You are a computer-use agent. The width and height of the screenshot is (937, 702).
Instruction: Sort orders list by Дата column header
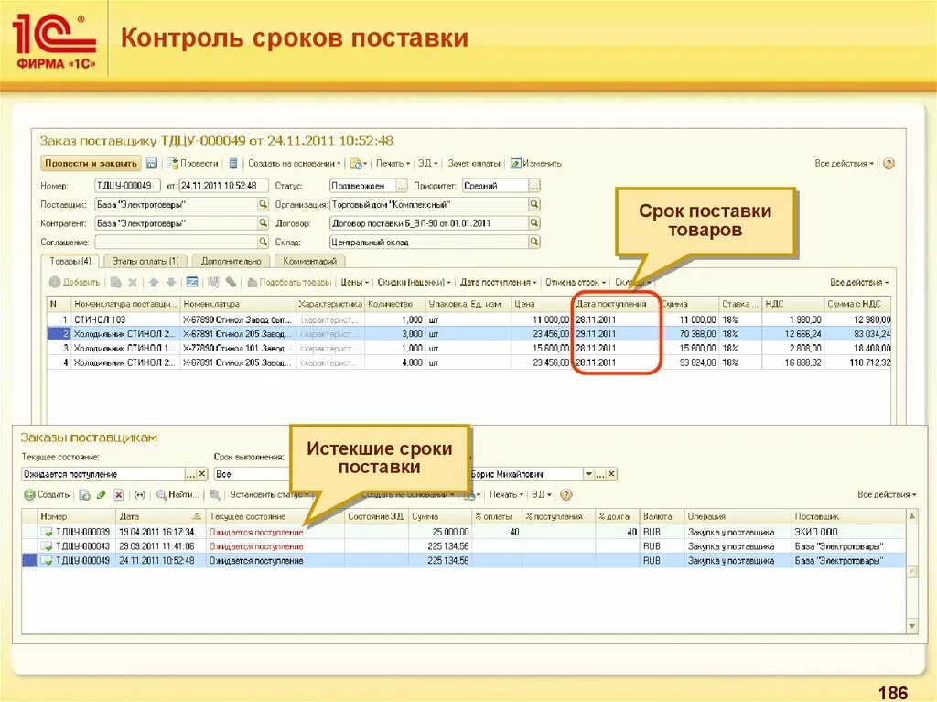159,516
